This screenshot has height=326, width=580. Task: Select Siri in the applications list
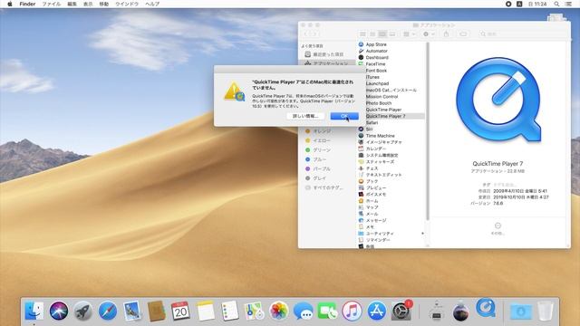369,129
